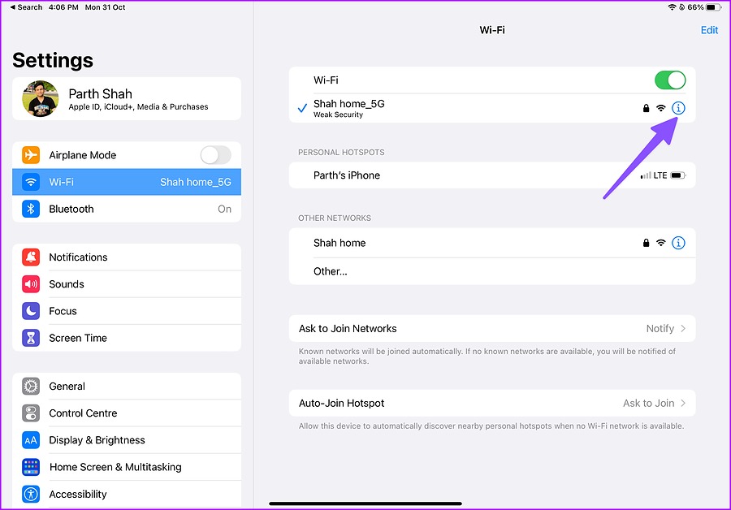Viewport: 731px width, 510px height.
Task: Expand Ask to Join Networks options
Action: 491,329
